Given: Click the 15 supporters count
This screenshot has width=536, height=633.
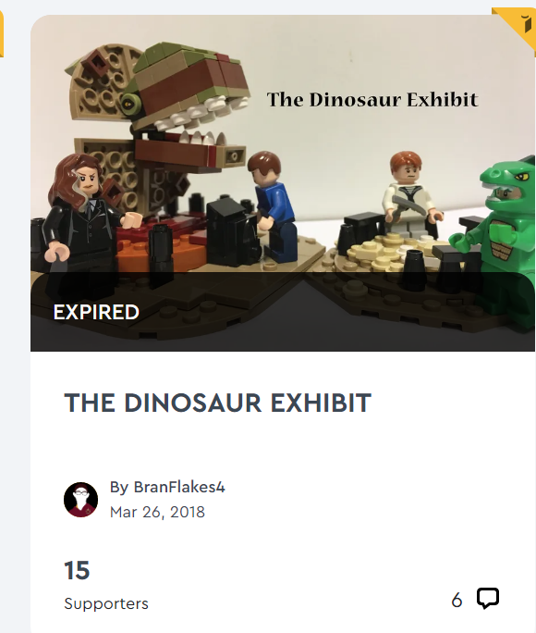Looking at the screenshot, I should coord(77,570).
